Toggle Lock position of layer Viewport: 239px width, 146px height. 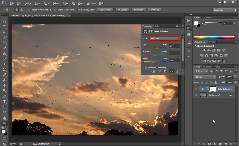[211, 83]
